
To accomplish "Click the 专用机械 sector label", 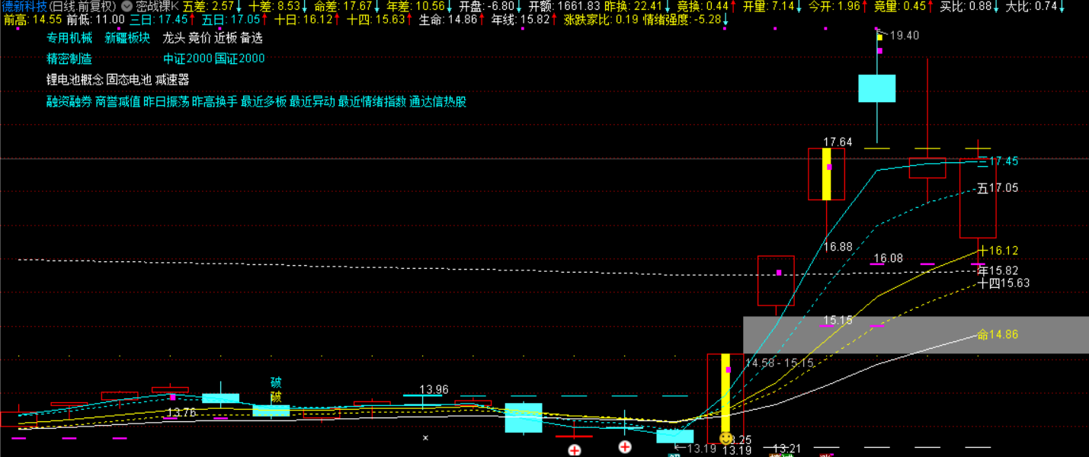I will (69, 38).
